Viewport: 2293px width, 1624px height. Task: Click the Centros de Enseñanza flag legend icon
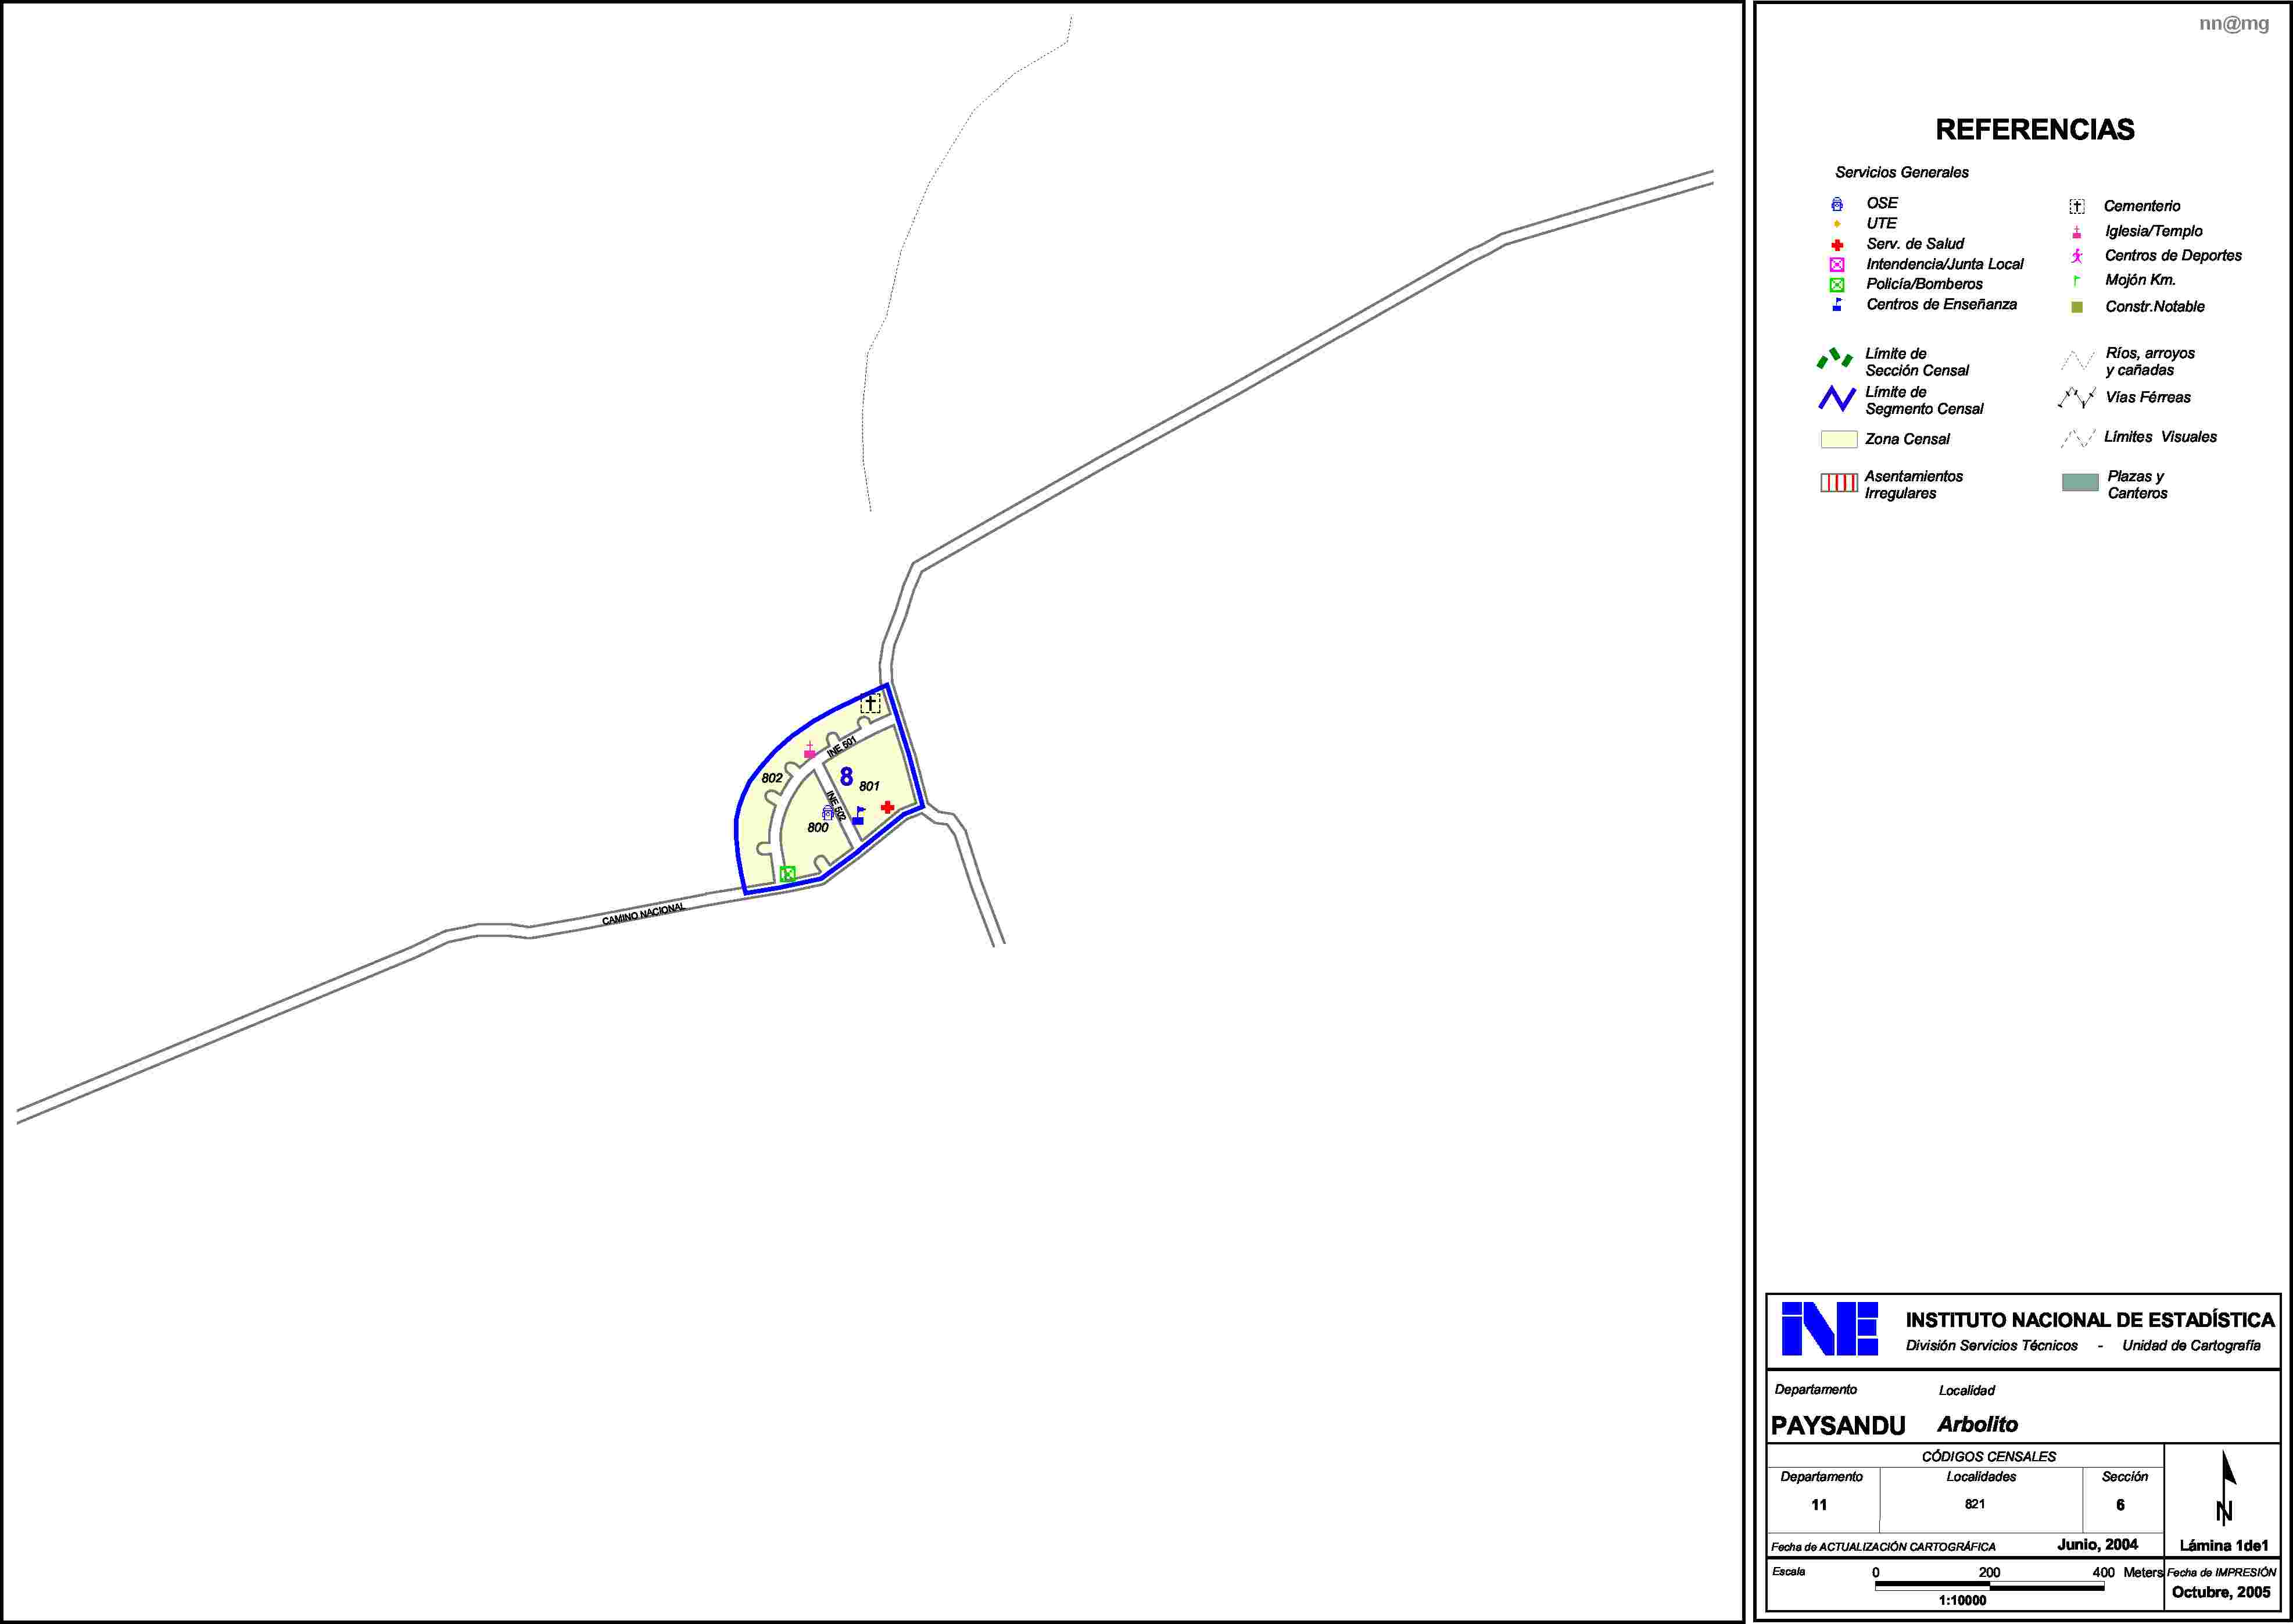(1836, 305)
